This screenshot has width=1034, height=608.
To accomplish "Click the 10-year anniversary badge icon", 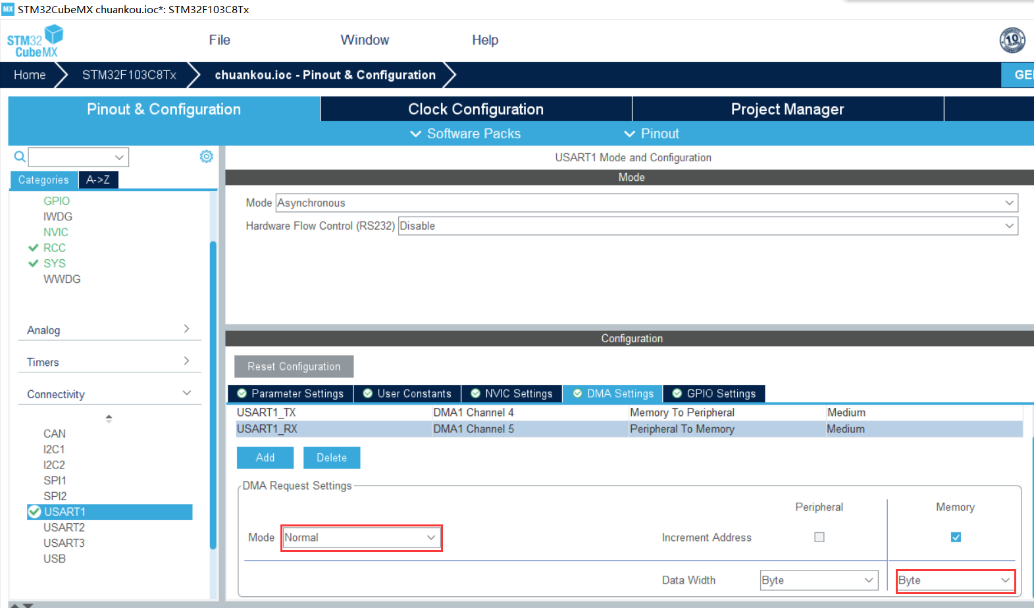I will pyautogui.click(x=1012, y=40).
